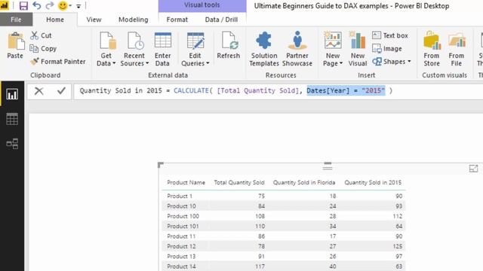The height and width of the screenshot is (271, 483).
Task: Click the smiley feedback icon
Action: coord(63,5)
